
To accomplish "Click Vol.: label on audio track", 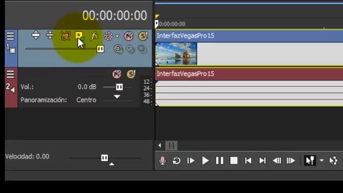I will point(27,87).
